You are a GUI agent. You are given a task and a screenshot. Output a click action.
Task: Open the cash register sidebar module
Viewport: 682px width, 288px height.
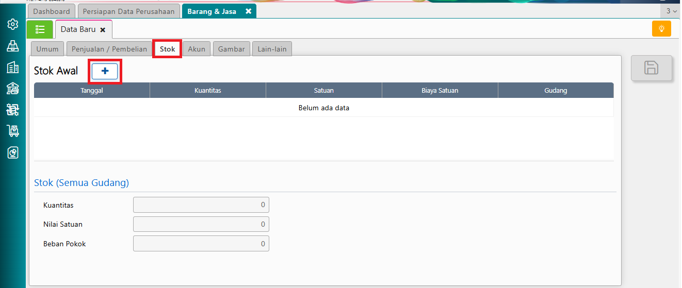(x=13, y=46)
